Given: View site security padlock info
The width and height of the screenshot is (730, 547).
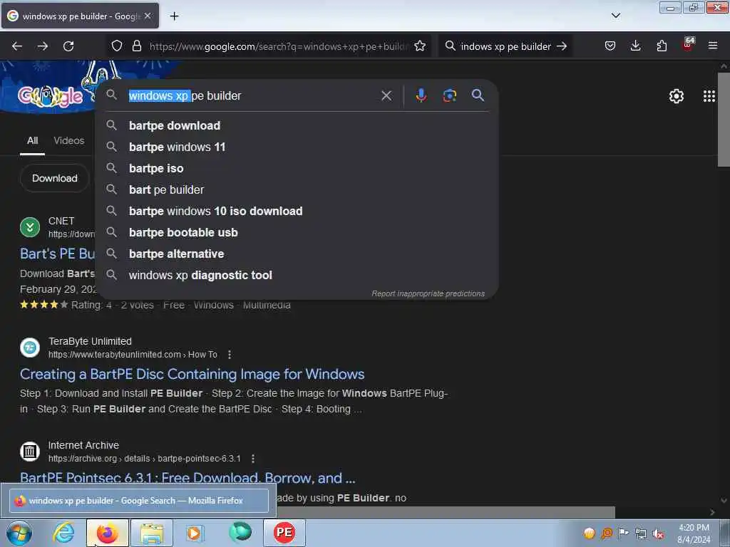Looking at the screenshot, I should click(136, 46).
